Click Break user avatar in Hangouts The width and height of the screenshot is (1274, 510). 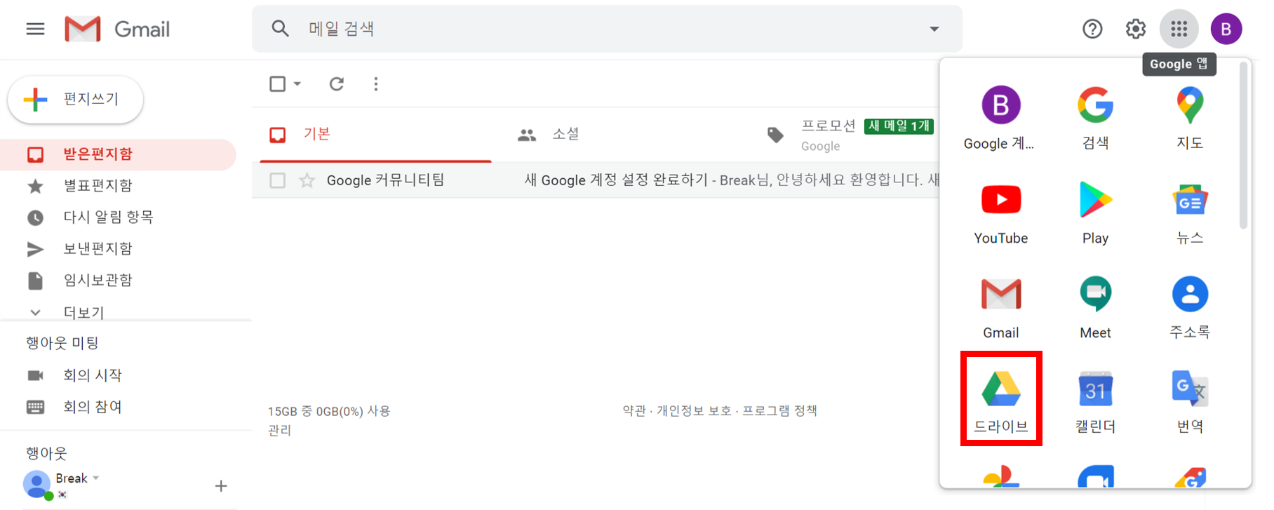(37, 485)
